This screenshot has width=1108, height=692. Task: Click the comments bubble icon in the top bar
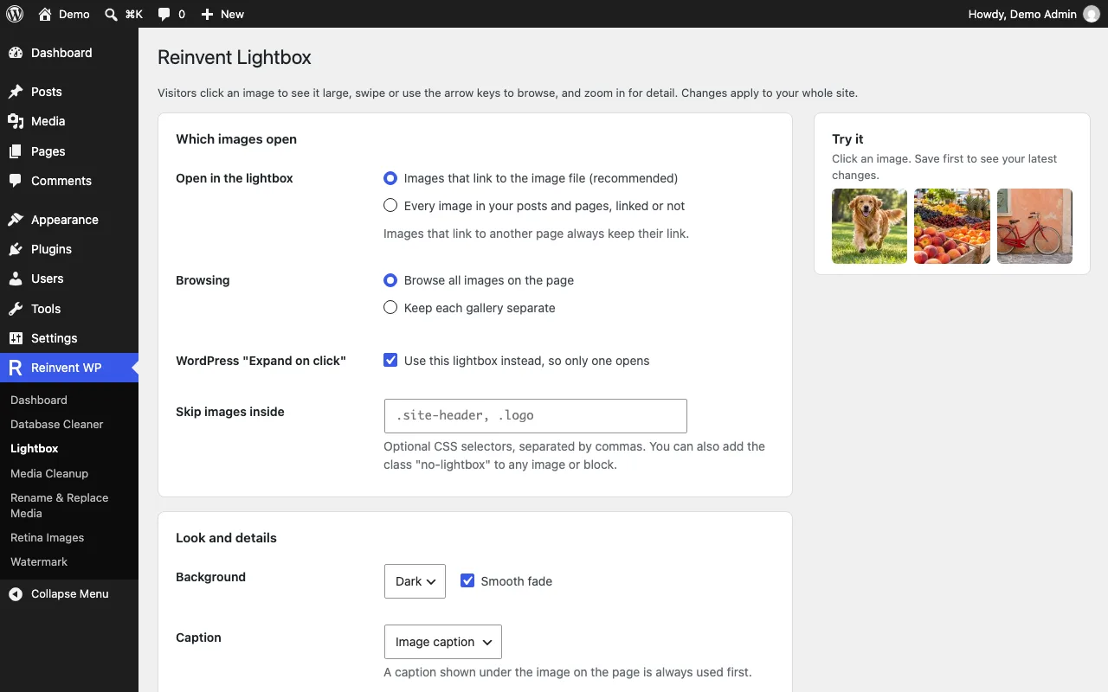[x=164, y=14]
